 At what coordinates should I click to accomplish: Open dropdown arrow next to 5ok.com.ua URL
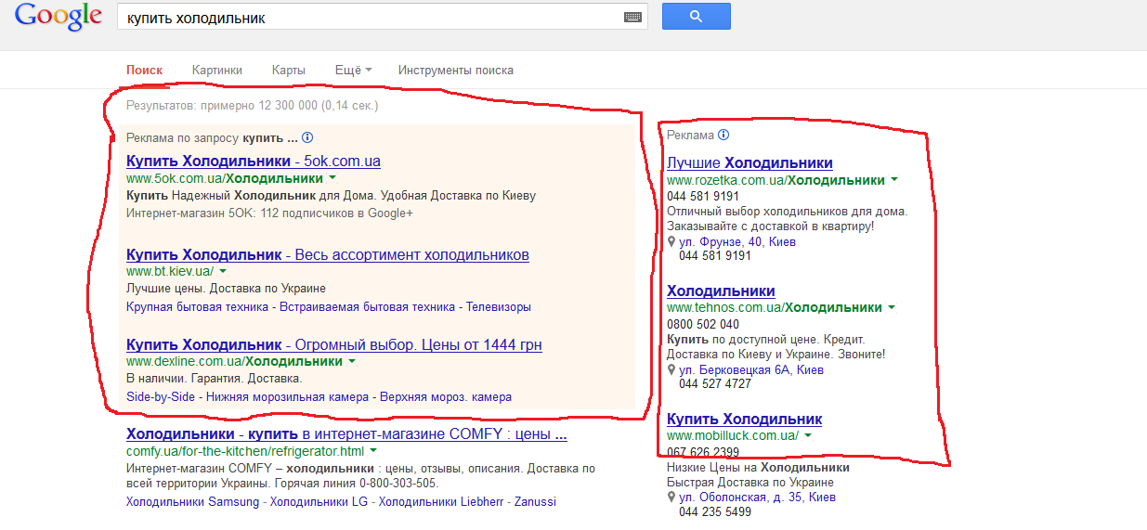click(332, 178)
